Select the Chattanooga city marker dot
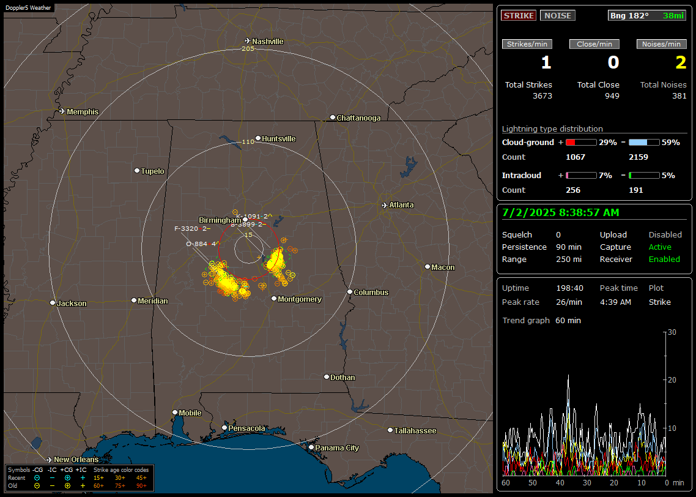This screenshot has height=497, width=696. (x=333, y=118)
